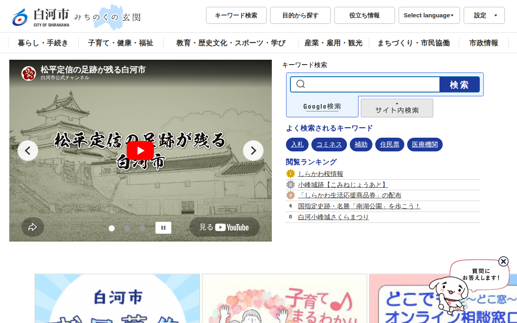Open the まちづくり・市民協働 menu
The image size is (517, 323).
[x=414, y=43]
